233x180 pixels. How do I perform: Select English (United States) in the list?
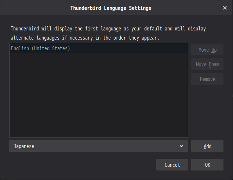[99, 48]
